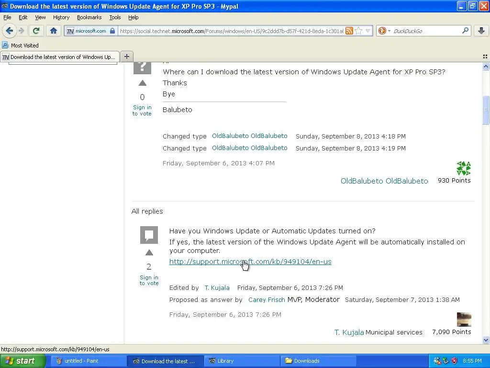490x368 pixels.
Task: Click the OldBalubeto green avatar image
Action: (x=463, y=168)
